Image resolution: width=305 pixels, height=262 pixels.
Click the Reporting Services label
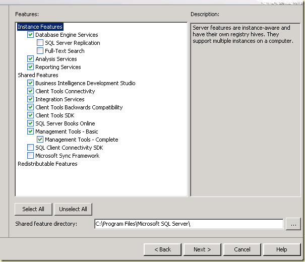coord(58,67)
